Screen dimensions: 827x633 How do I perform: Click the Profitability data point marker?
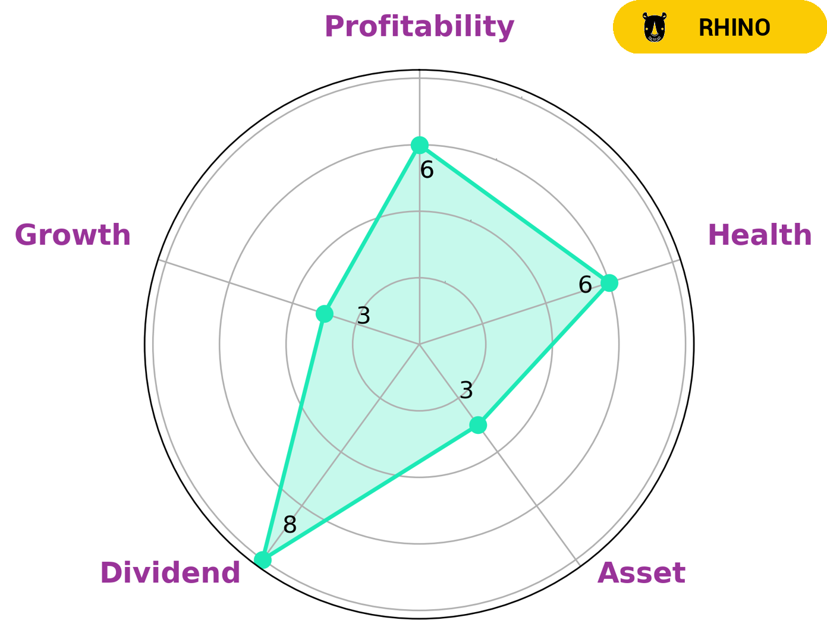point(420,144)
